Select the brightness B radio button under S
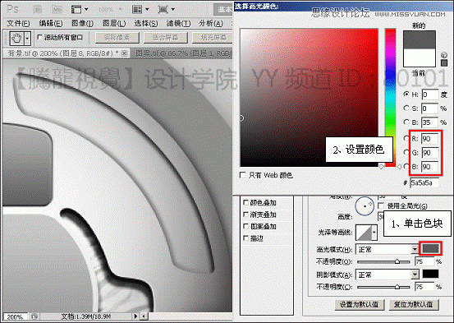Viewport: 454px width, 323px height. tap(406, 122)
